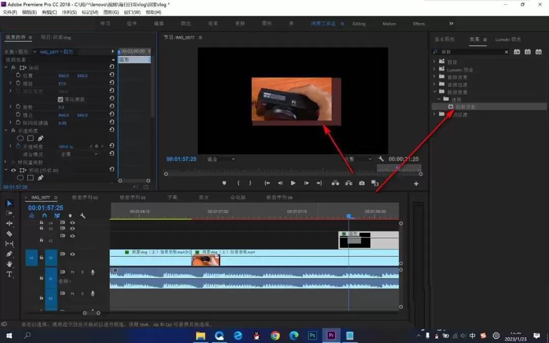Viewport: 549px width, 343px height.
Task: Go to In point
Action: coord(267,183)
